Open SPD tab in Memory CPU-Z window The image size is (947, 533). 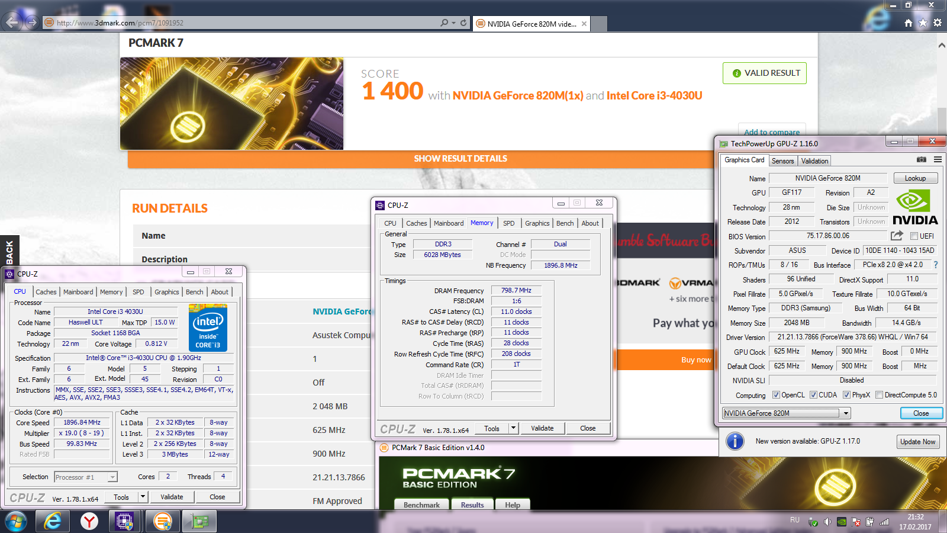coord(508,223)
